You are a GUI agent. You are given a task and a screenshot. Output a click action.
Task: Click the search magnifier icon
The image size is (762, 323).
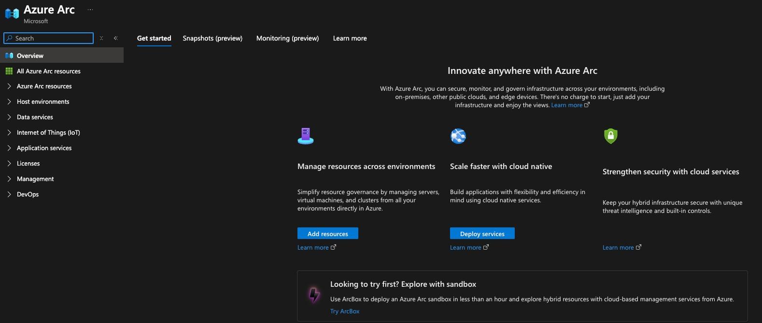tap(9, 38)
